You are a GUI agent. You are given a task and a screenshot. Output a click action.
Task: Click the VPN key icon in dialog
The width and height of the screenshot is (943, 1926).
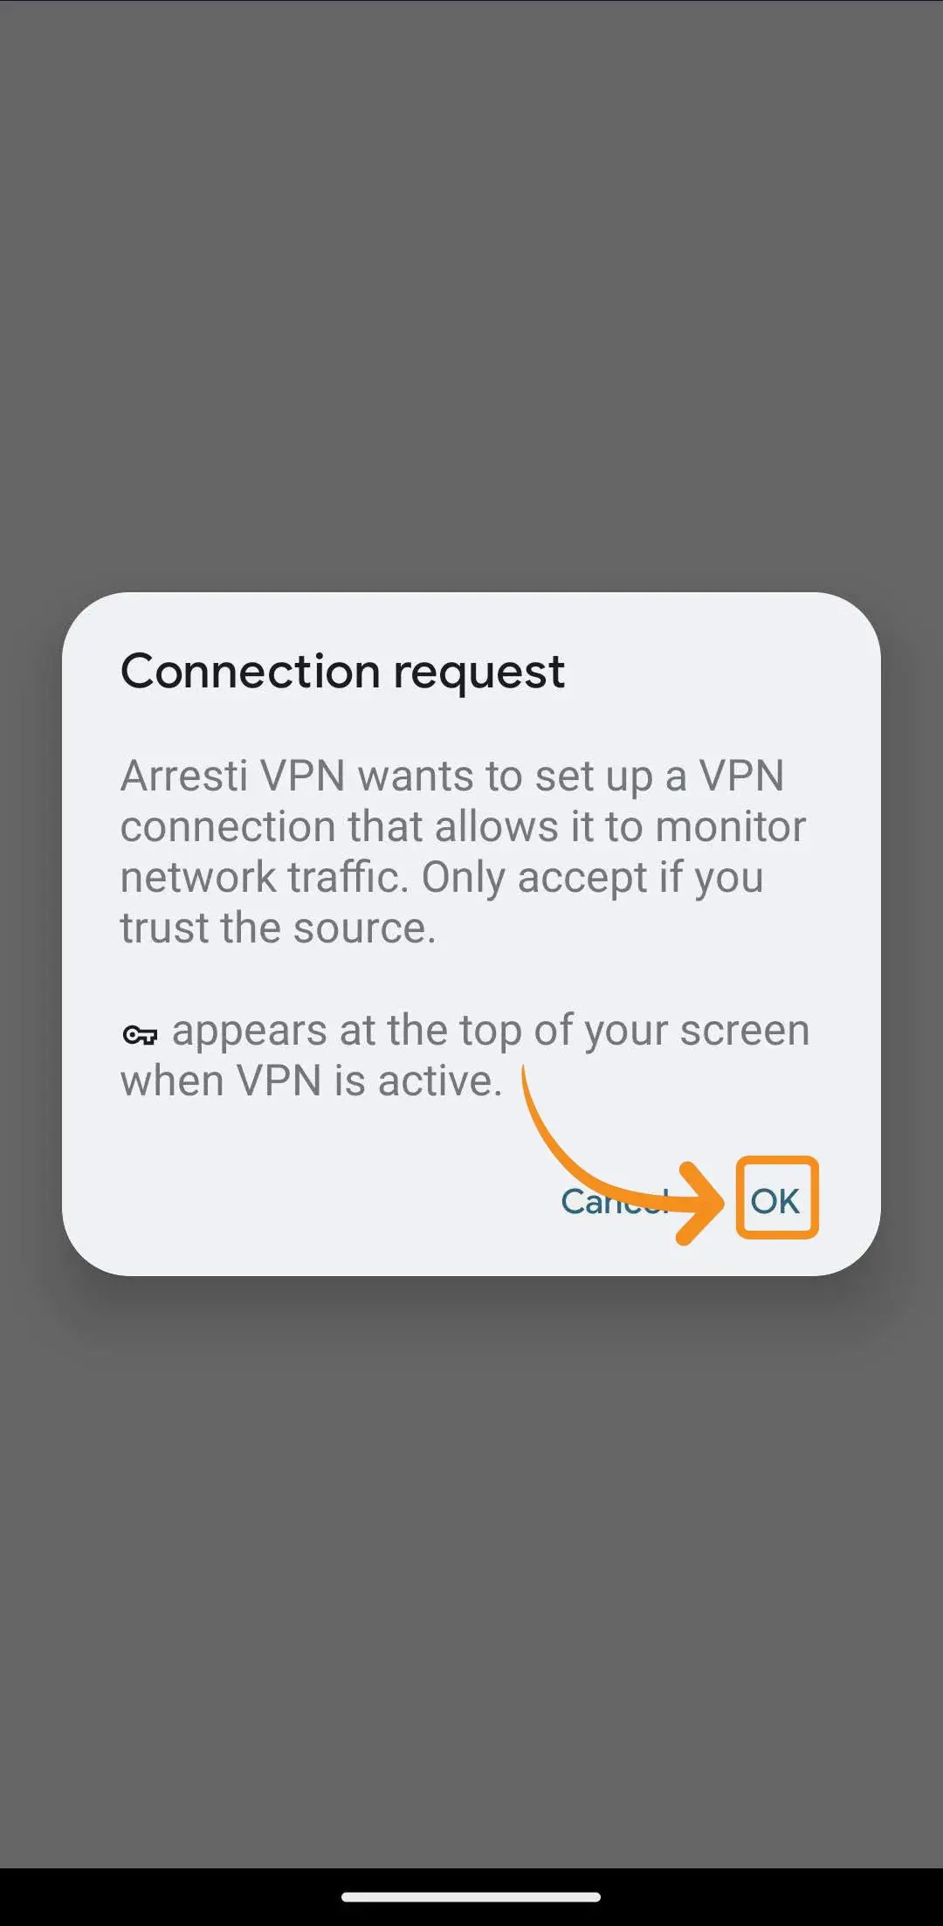[140, 1035]
